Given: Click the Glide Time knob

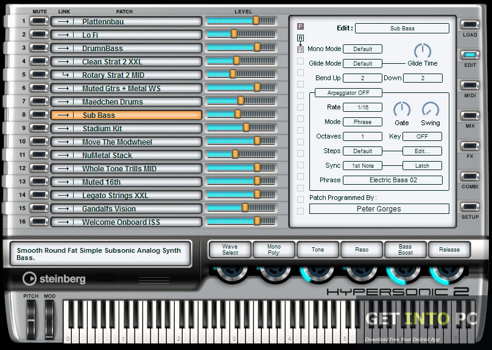Looking at the screenshot, I should (423, 51).
